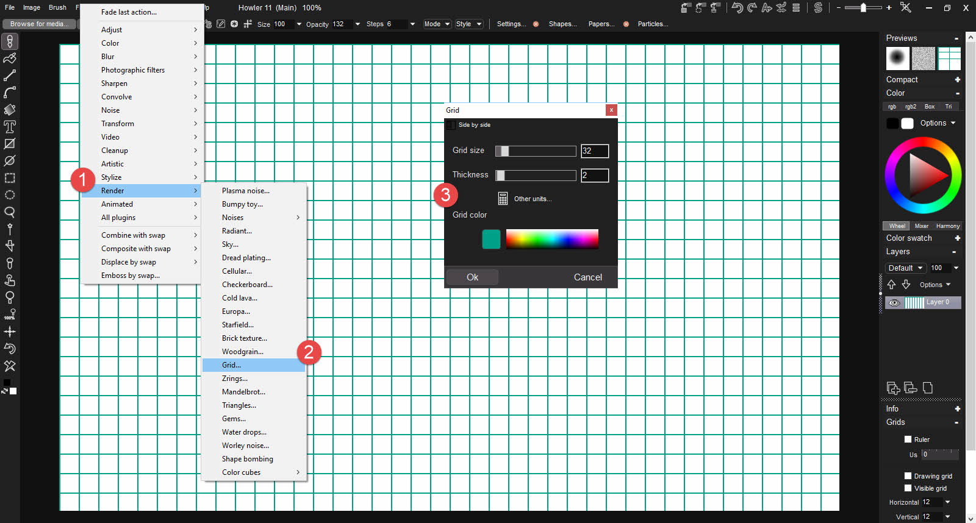Enable the Ruler checkbox
Screen dimensions: 976x523
(908, 439)
